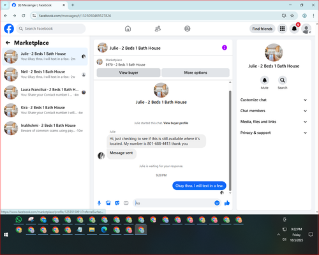Click the browser address bar URL

(75, 16)
